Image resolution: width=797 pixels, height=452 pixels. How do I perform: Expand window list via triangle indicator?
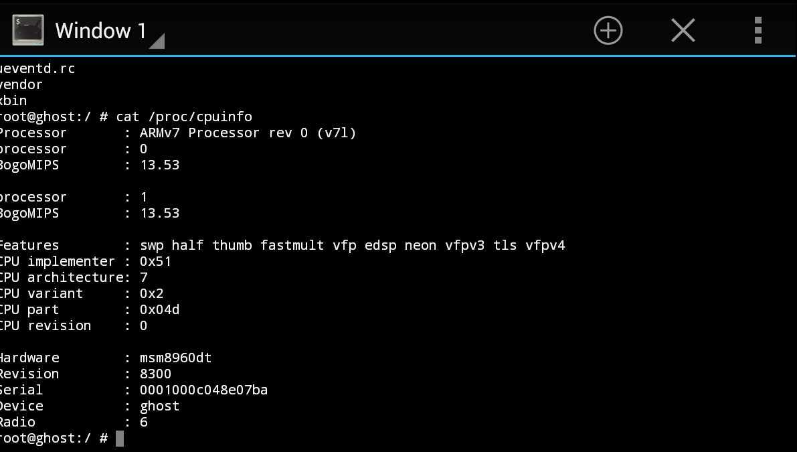[x=157, y=42]
